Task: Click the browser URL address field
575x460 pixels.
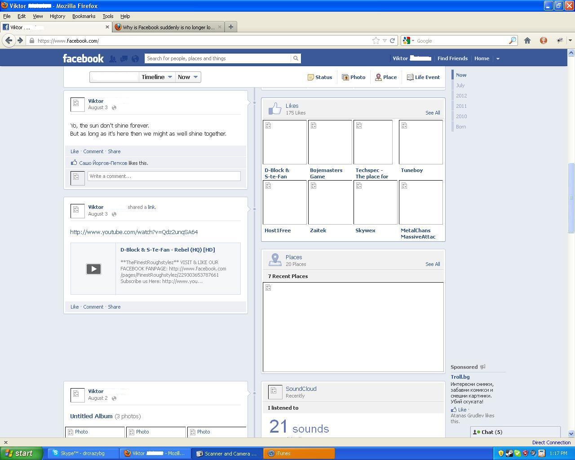Action: pos(202,40)
